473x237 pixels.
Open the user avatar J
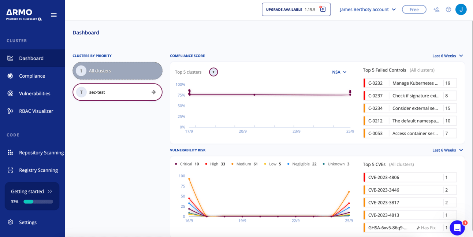tap(461, 10)
